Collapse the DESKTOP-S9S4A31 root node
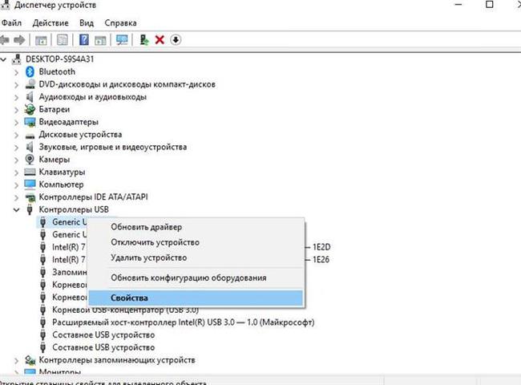521x385 pixels. (x=3, y=59)
